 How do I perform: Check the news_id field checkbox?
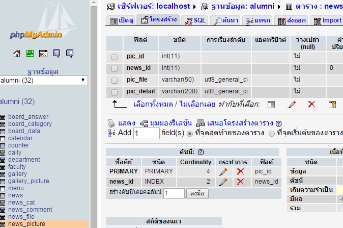tap(115, 69)
